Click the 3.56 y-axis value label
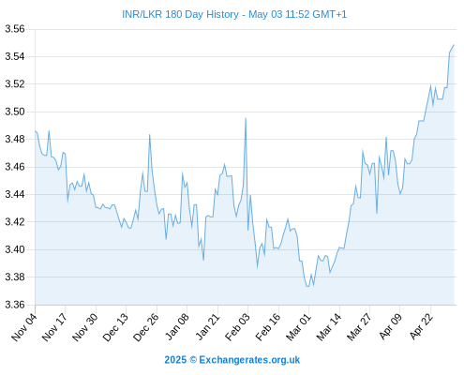Image resolution: width=464 pixels, height=375 pixels. pos(15,29)
